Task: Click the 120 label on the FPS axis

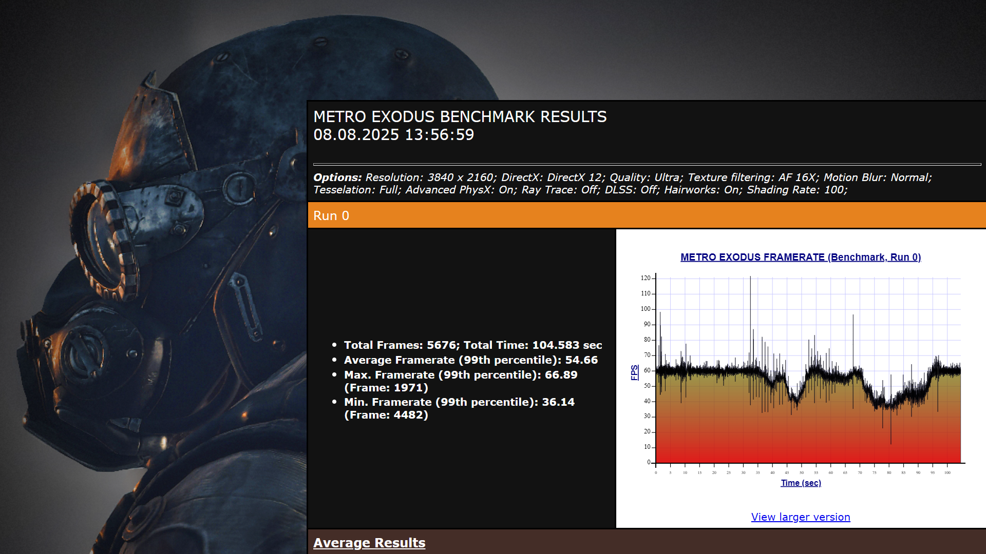Action: coord(645,278)
